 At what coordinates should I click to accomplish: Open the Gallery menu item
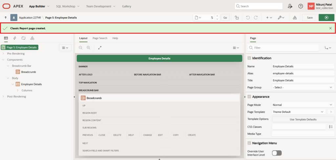pos(126,6)
